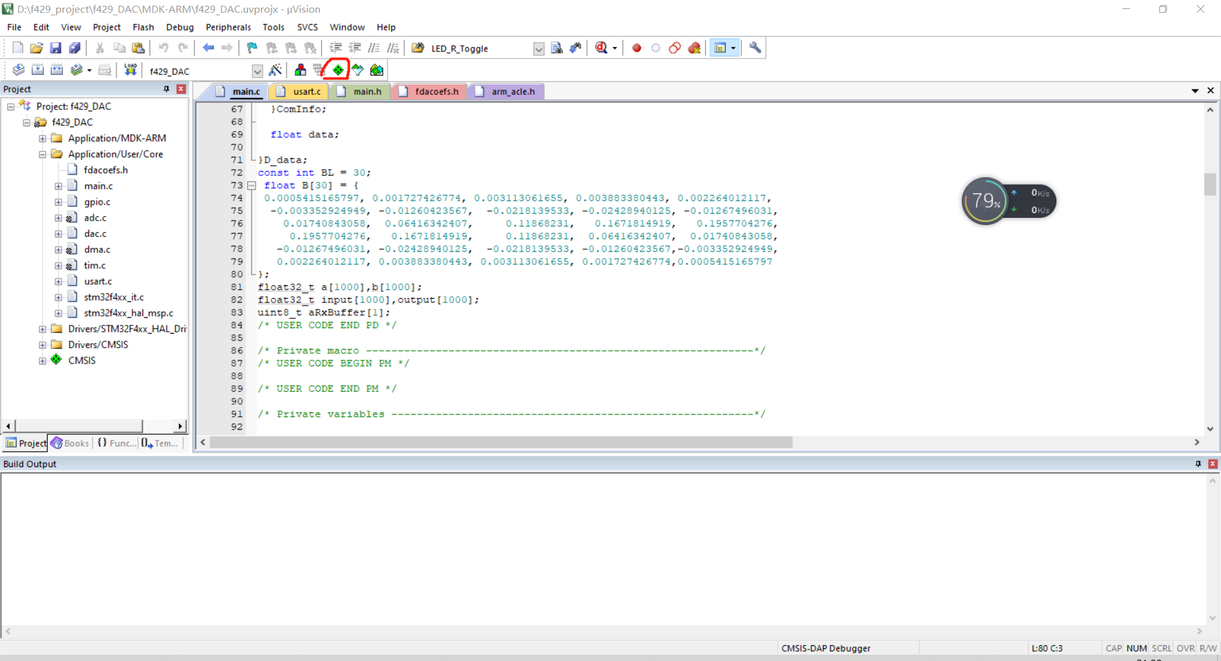Viewport: 1221px width, 661px height.
Task: Expand the Drivers/STM32F4xx_HAL_Driver folder
Action: (x=42, y=329)
